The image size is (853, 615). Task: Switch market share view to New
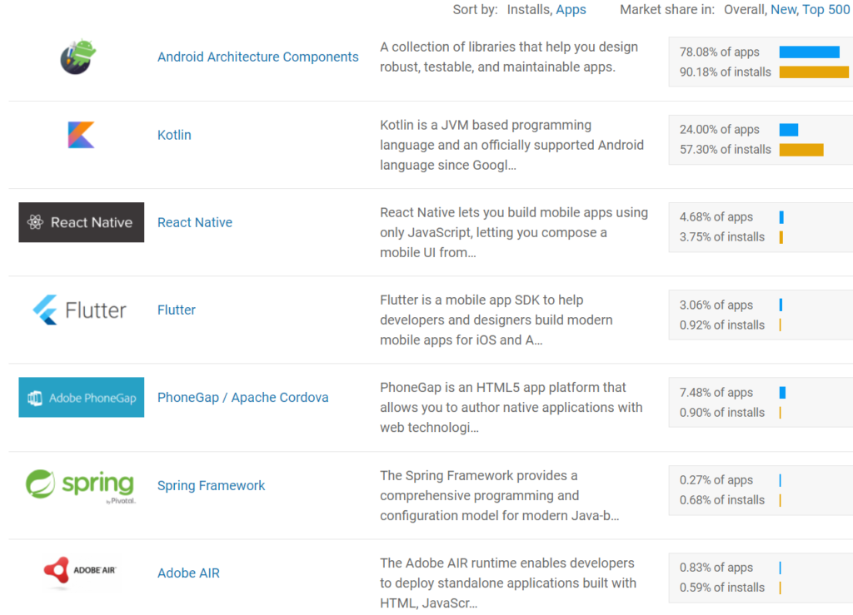(x=783, y=9)
